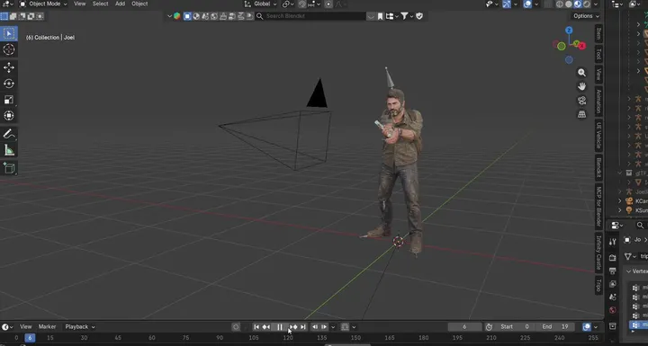Click the Start frame field
The height and width of the screenshot is (346, 648).
515,327
